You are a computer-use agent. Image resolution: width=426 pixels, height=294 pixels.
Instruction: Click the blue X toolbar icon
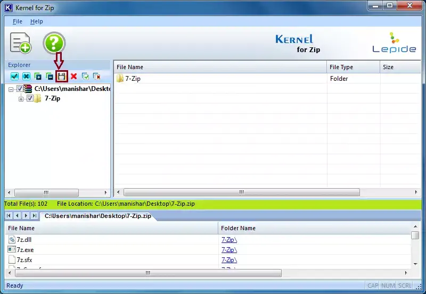(x=26, y=77)
